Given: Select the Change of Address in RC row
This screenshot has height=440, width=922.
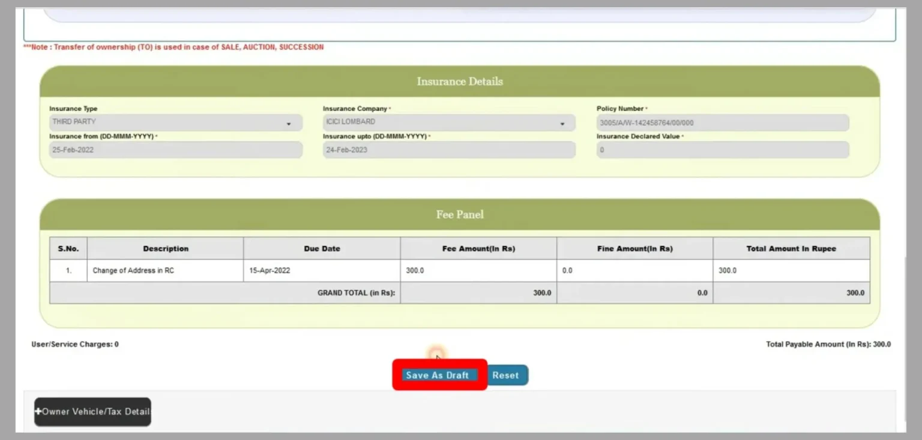Looking at the screenshot, I should (165, 270).
